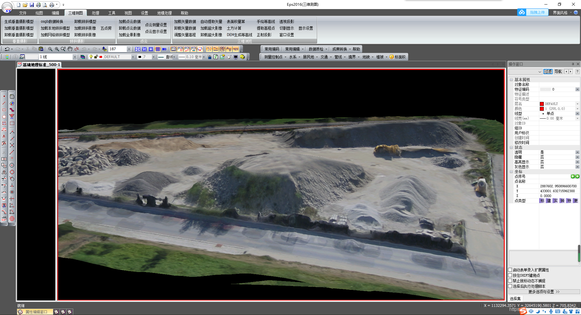Click 加载点云数据 button

tap(130, 21)
